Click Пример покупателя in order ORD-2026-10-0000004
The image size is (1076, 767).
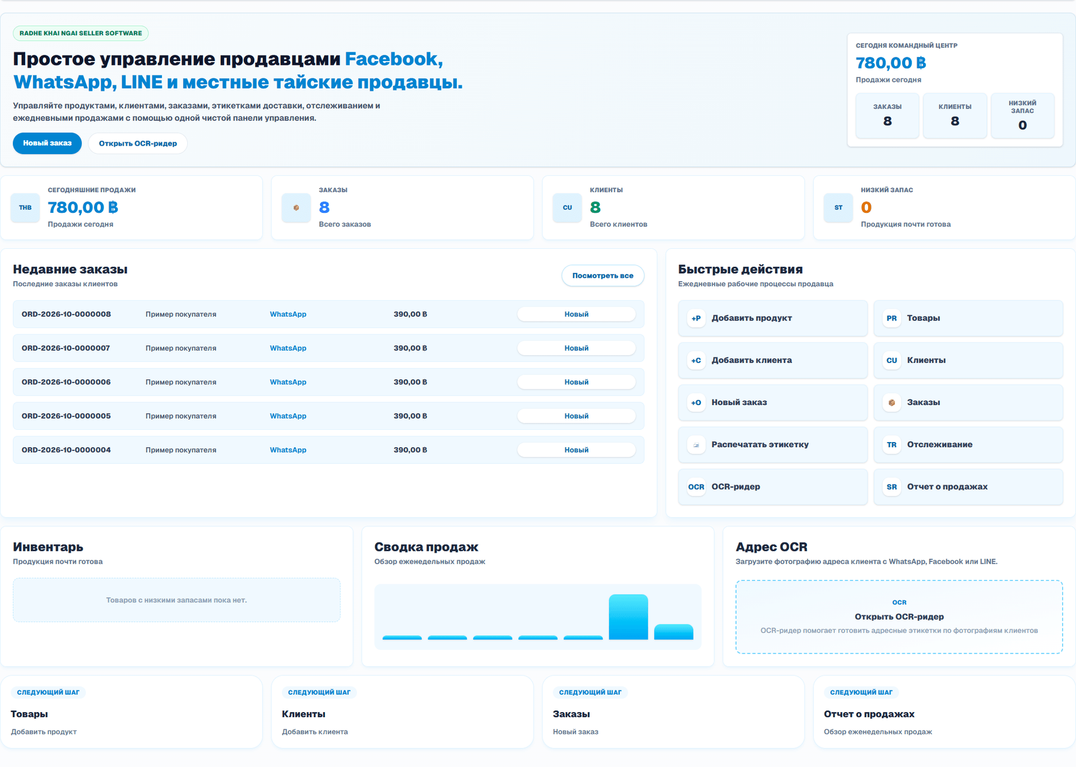tap(181, 450)
